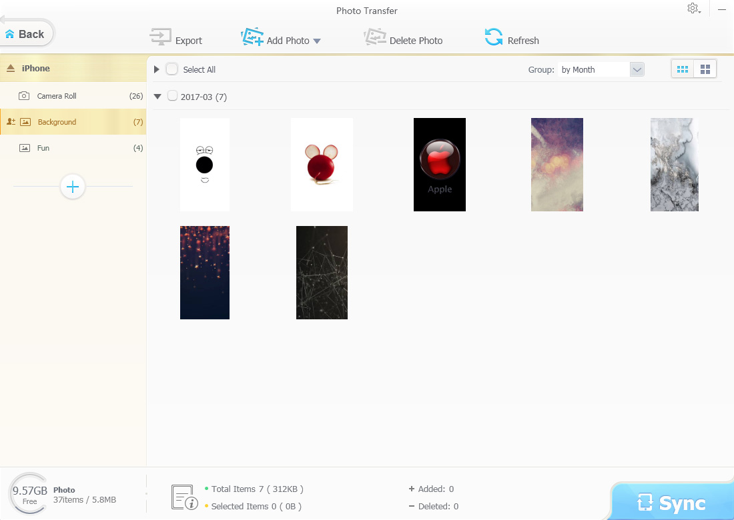Check the Select All checkbox
This screenshot has height=520, width=734.
(172, 69)
